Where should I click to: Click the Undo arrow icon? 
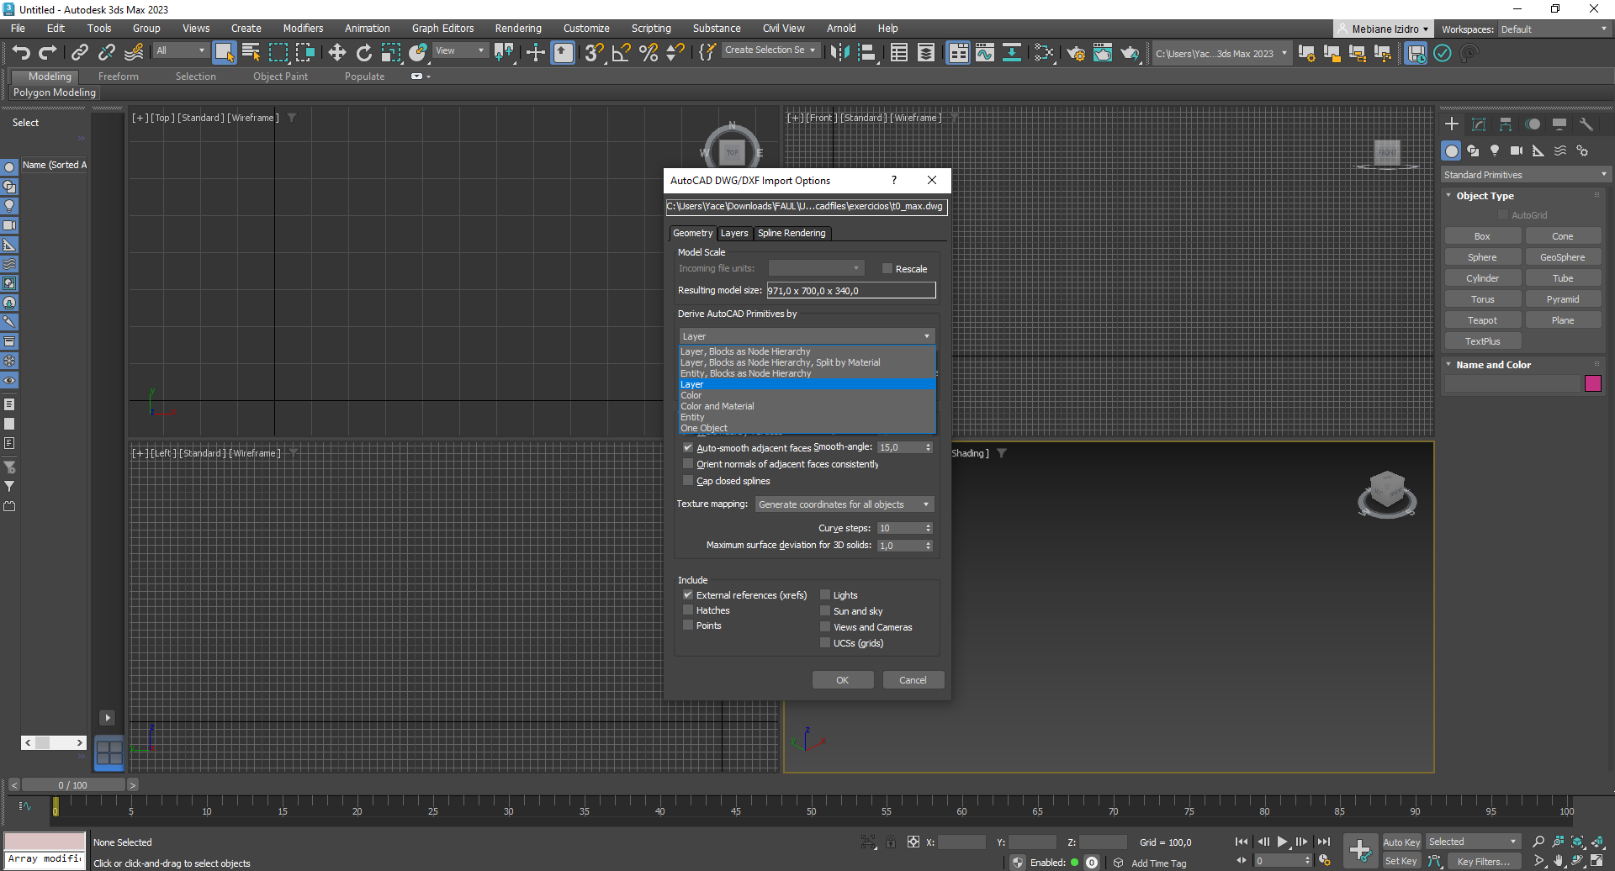coord(21,53)
